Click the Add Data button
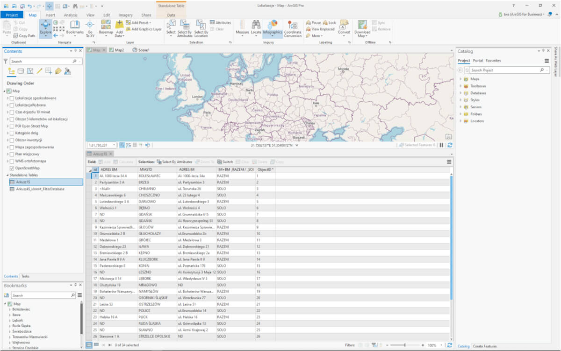This screenshot has width=561, height=351. (x=119, y=28)
